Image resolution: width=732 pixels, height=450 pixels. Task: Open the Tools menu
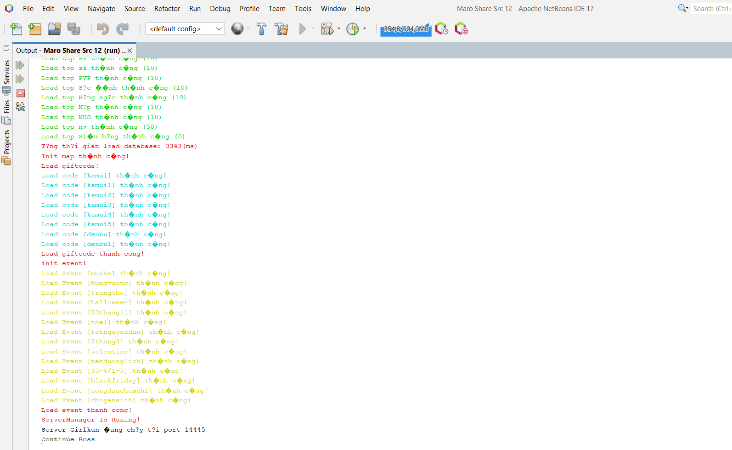coord(303,8)
